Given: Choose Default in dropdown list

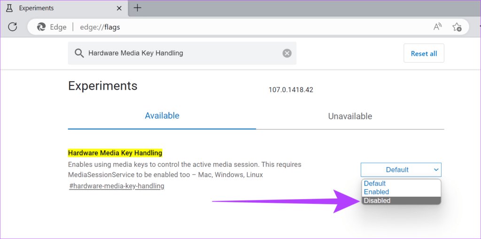Looking at the screenshot, I should click(401, 184).
